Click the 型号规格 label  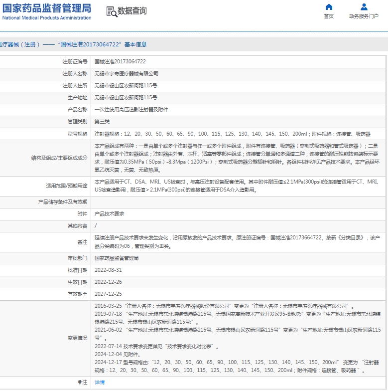point(78,134)
